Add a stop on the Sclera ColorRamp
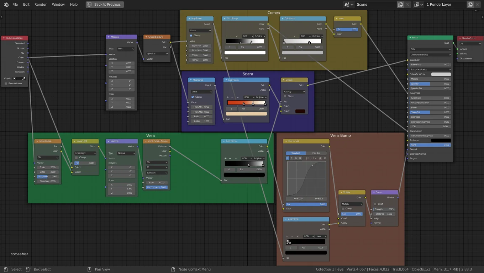This screenshot has height=273, width=484. click(x=228, y=97)
